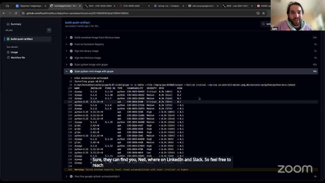Click CVE-2026-3298 in log line 124
Image resolution: width=325 pixels, height=183 pixels.
pyautogui.click(x=135, y=112)
